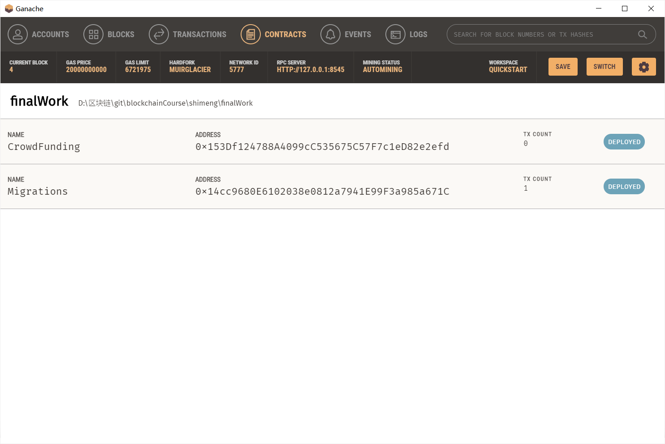This screenshot has height=444, width=665.
Task: Click the SWITCH workspace button
Action: pyautogui.click(x=605, y=67)
